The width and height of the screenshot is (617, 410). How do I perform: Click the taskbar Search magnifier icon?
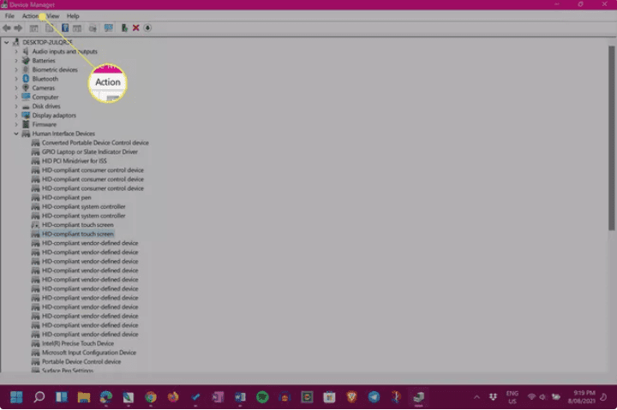[x=39, y=397]
